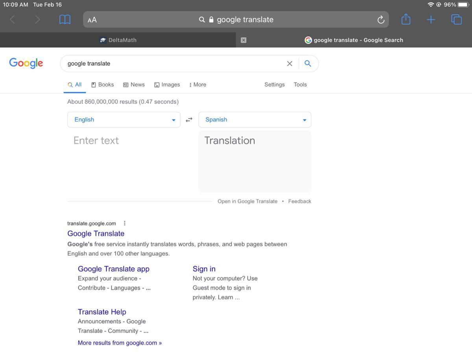Switch to Images results
Screen dimensions: 472x354
(167, 84)
